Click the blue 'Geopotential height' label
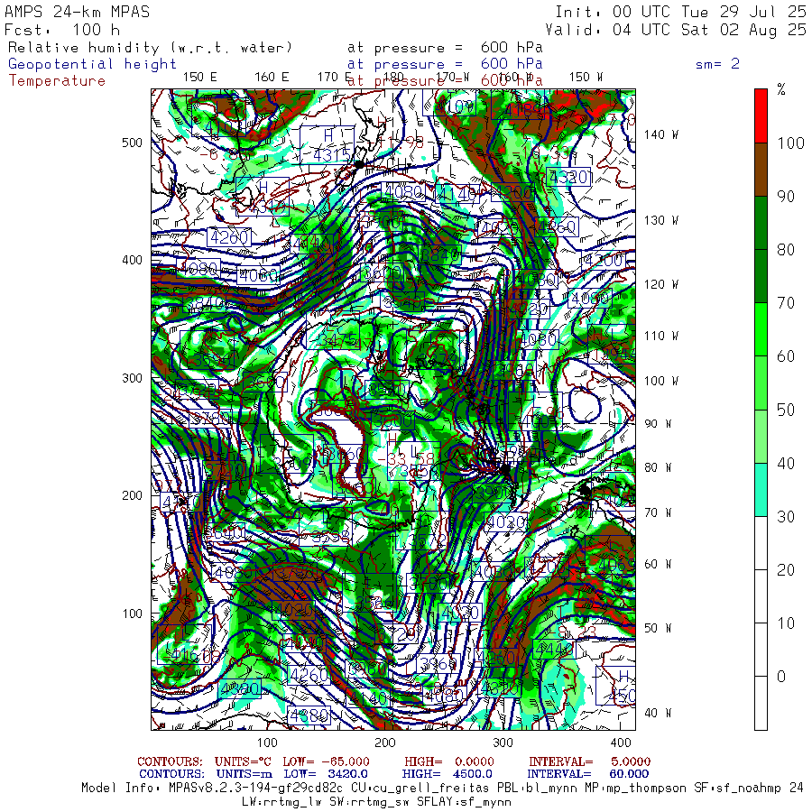The width and height of the screenshot is (812, 812). [x=92, y=64]
